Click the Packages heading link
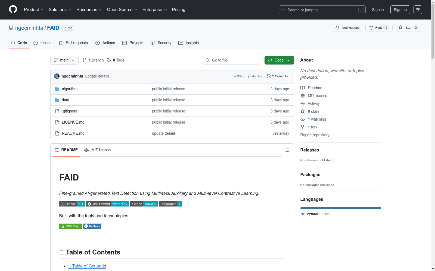This screenshot has width=435, height=271. 310,175
